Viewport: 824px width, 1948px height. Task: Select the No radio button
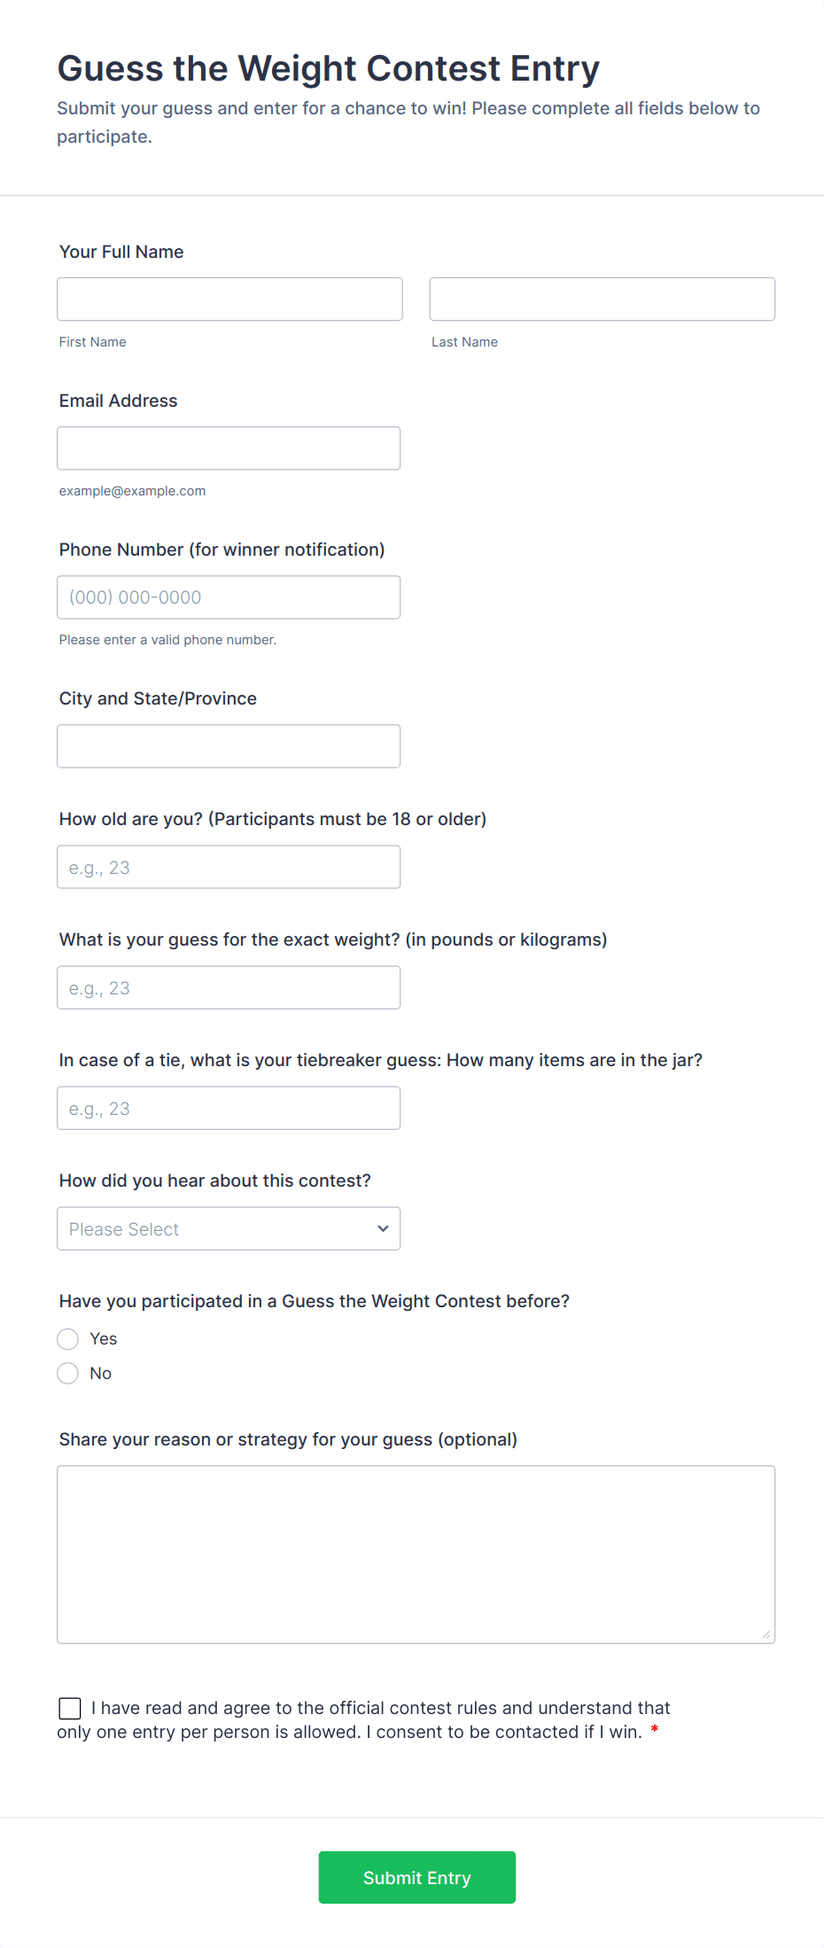[x=68, y=1373]
